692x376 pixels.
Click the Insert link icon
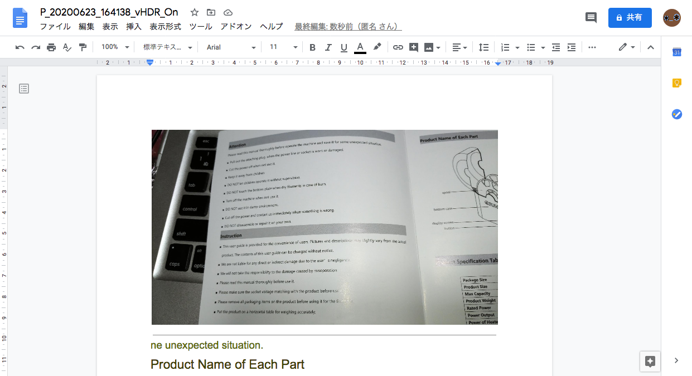[x=398, y=47]
